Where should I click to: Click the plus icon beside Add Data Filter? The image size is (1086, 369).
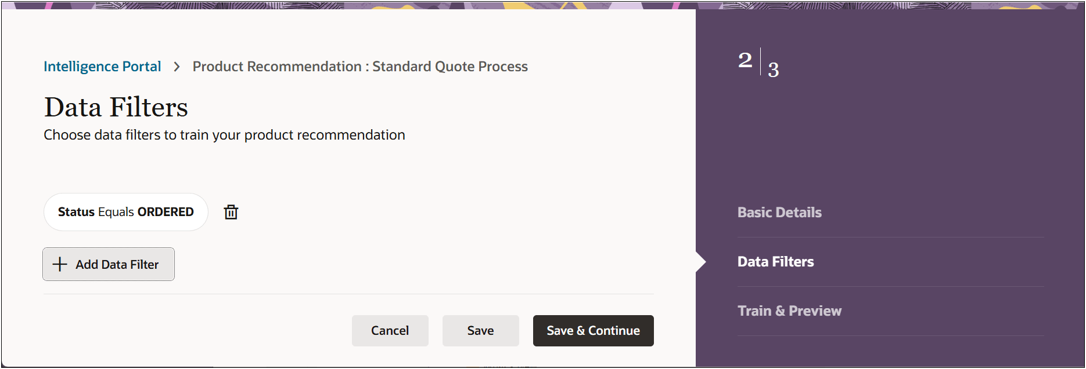60,265
